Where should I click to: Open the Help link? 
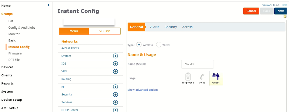pos(284,5)
